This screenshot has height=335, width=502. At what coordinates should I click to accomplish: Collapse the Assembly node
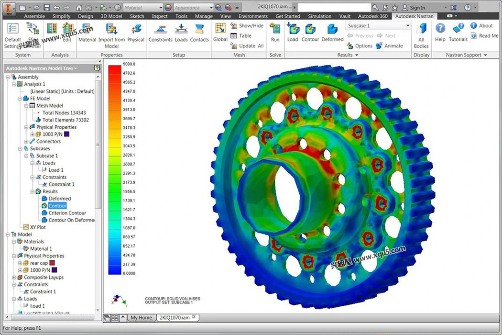click(8, 77)
